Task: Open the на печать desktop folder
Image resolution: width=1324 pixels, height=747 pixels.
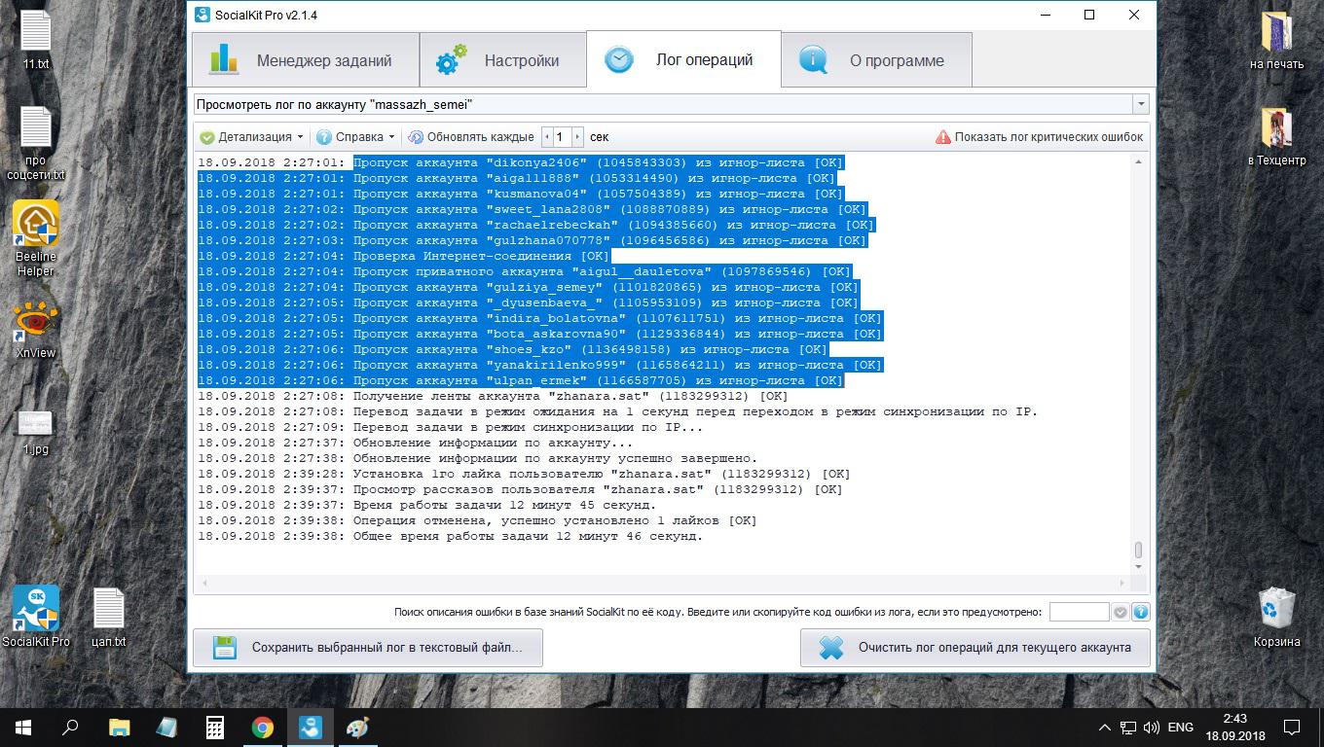Action: [1276, 40]
